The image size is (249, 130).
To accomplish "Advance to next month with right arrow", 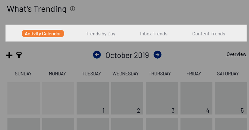I will point(158,55).
